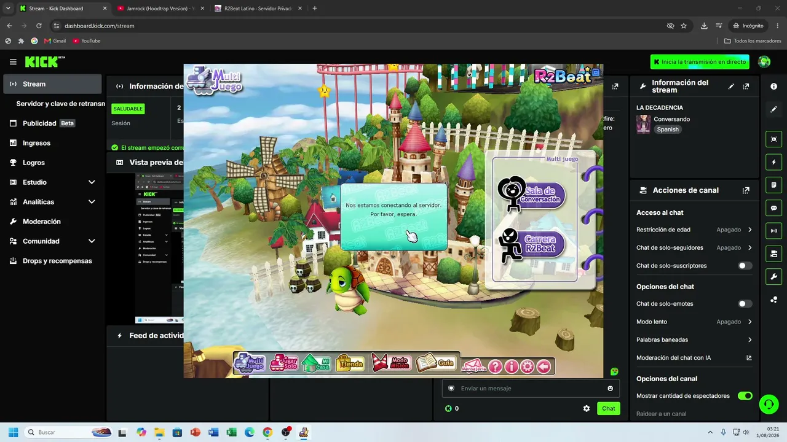Click the info icon in right sidebar
Image resolution: width=787 pixels, height=442 pixels.
point(773,87)
